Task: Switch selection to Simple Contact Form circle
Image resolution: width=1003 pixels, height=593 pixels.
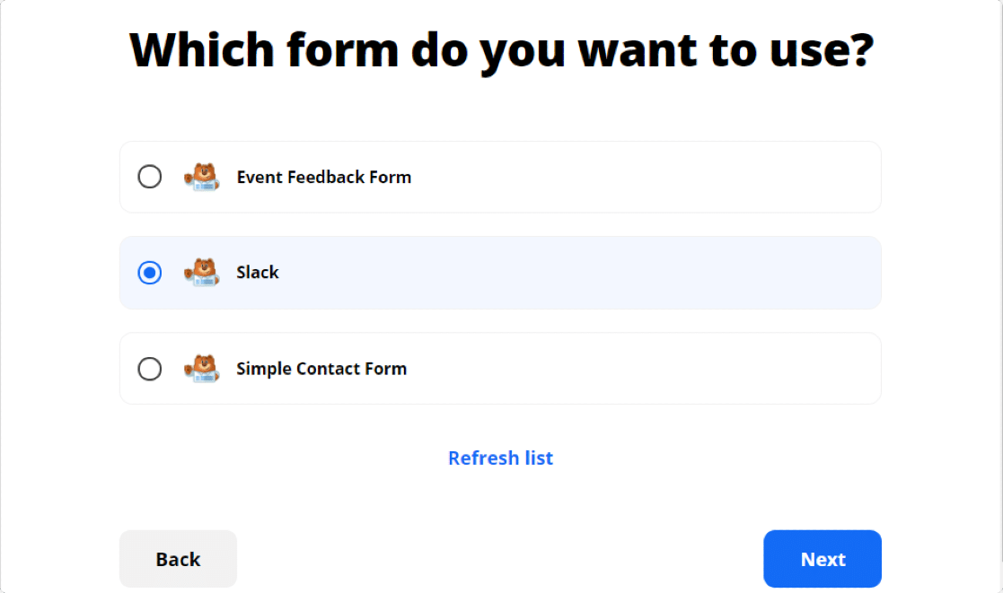Action: click(x=150, y=369)
